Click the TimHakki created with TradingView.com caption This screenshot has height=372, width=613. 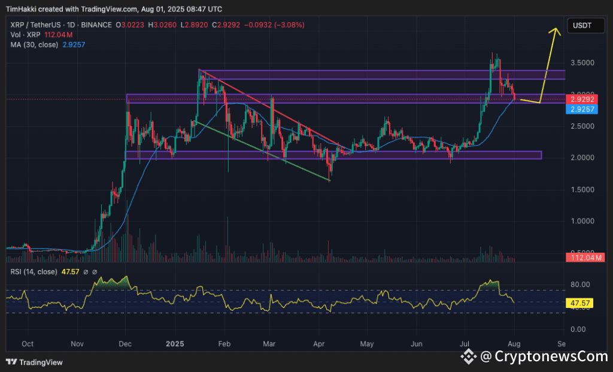[x=114, y=9]
